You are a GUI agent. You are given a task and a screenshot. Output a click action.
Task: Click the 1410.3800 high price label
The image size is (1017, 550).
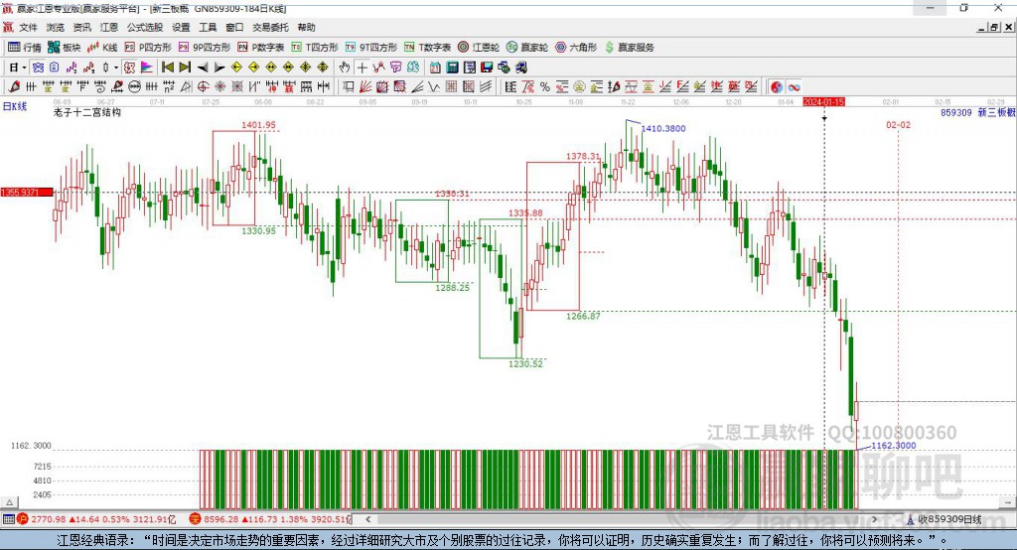tap(663, 128)
